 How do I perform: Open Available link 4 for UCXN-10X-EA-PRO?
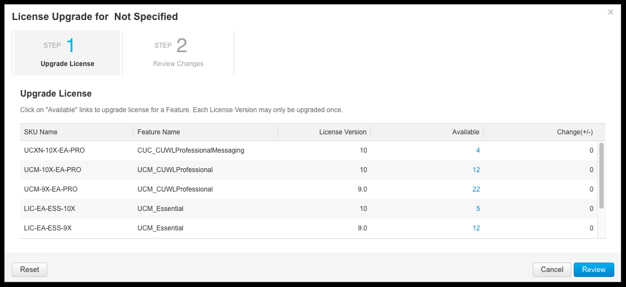point(478,150)
